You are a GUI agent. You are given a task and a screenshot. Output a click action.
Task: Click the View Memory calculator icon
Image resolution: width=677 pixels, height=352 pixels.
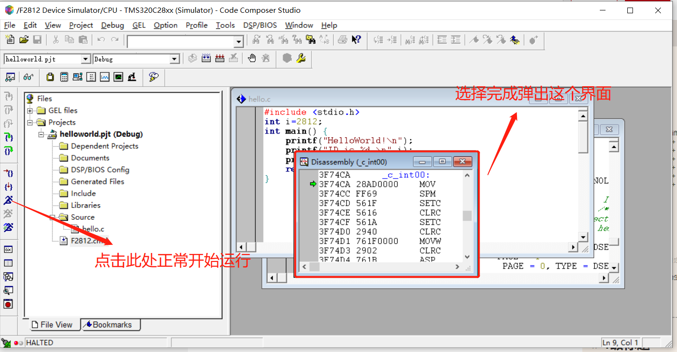coord(64,77)
